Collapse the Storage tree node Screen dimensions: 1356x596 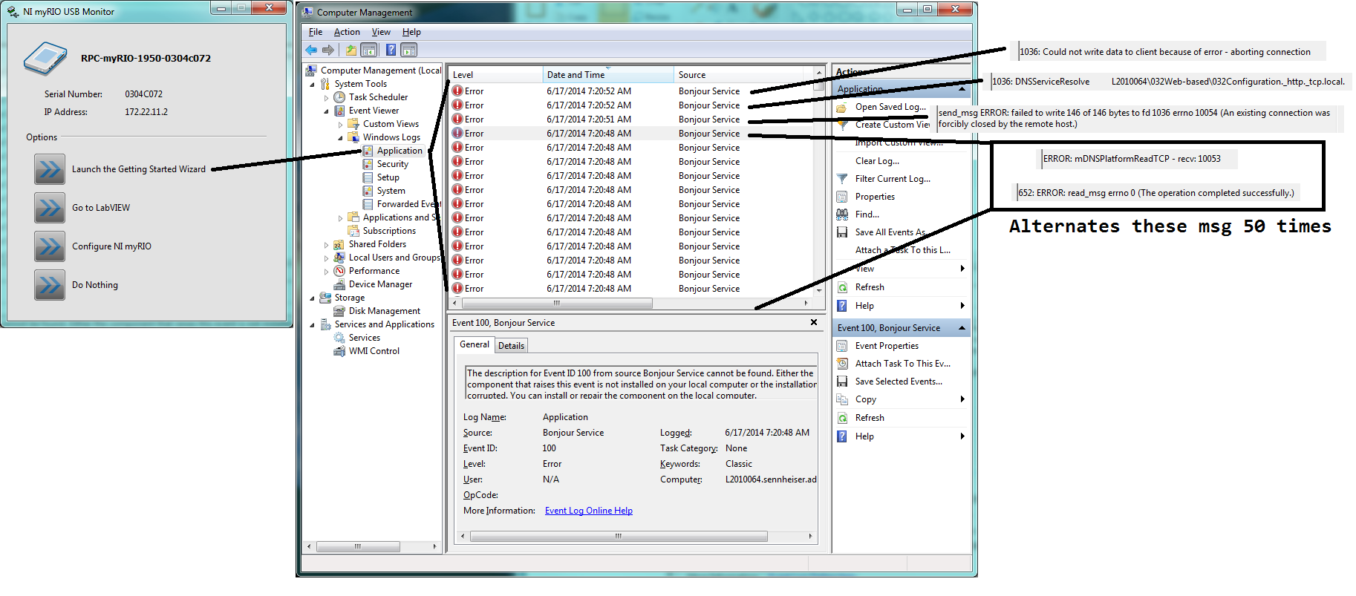(312, 298)
